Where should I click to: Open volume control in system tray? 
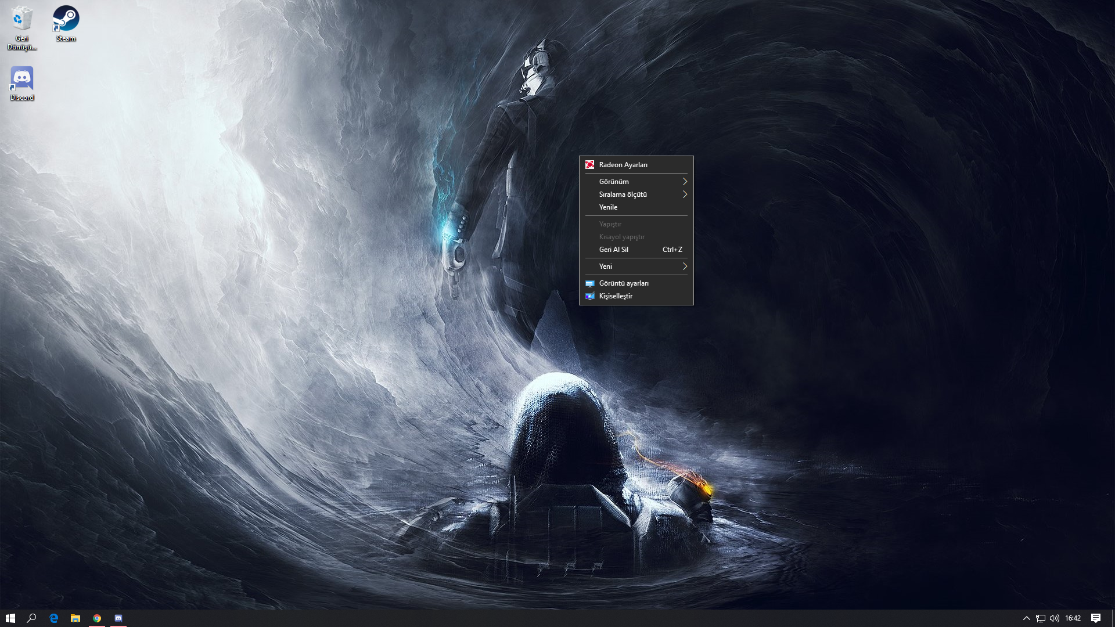tap(1055, 618)
